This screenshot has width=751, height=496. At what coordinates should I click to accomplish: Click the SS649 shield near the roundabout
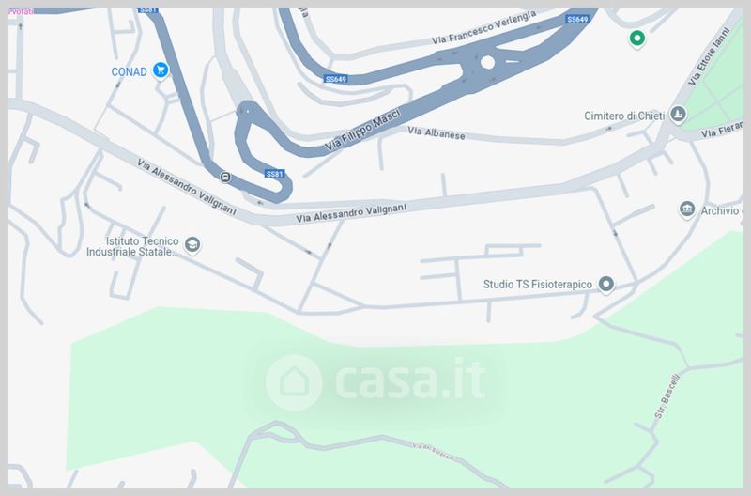coord(577,19)
